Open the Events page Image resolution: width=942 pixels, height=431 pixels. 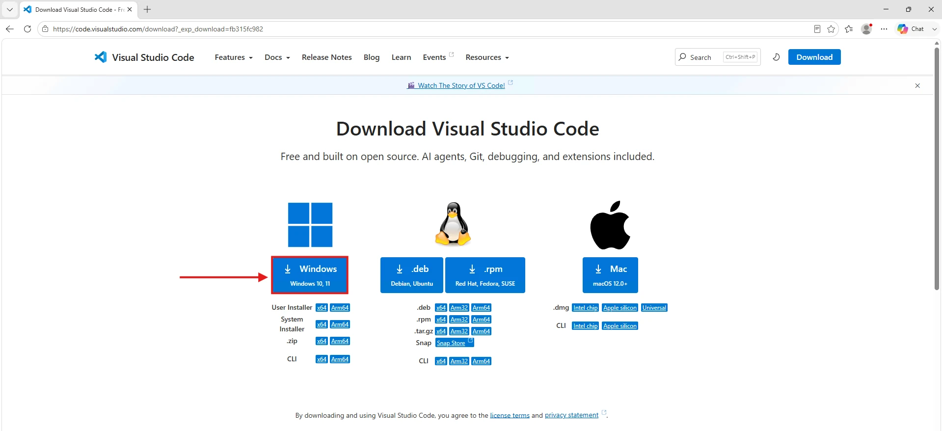coord(438,57)
